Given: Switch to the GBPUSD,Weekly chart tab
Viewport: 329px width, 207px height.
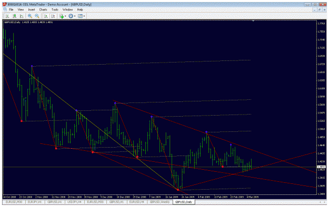Looking at the screenshot, I should point(159,202).
